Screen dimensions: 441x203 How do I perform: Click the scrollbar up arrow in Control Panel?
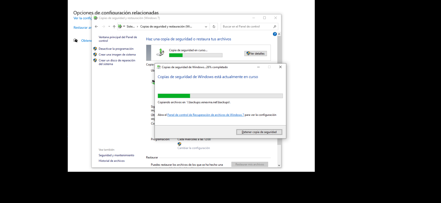click(x=279, y=34)
